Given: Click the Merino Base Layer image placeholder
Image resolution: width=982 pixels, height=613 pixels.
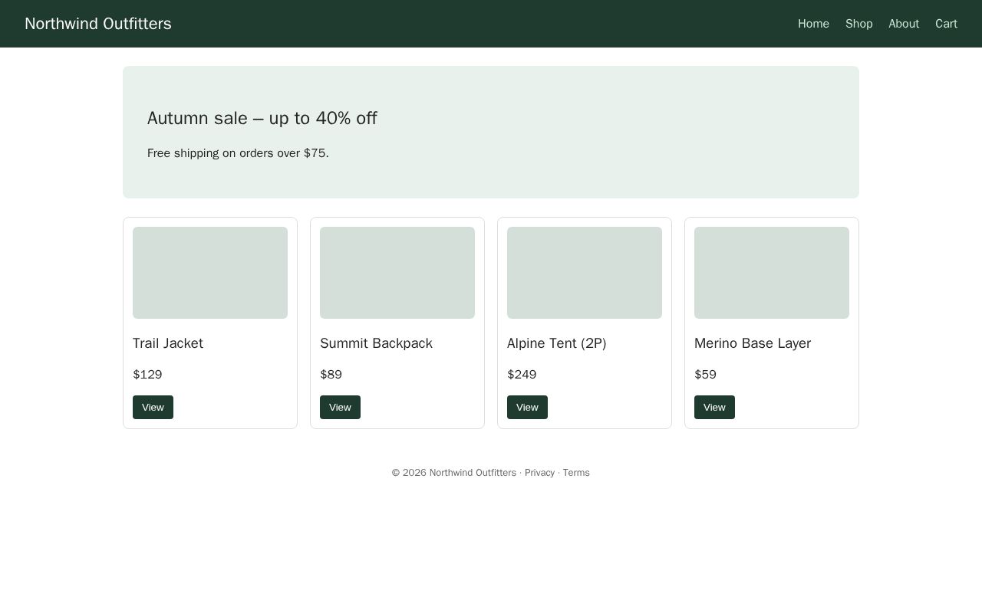Looking at the screenshot, I should (772, 273).
